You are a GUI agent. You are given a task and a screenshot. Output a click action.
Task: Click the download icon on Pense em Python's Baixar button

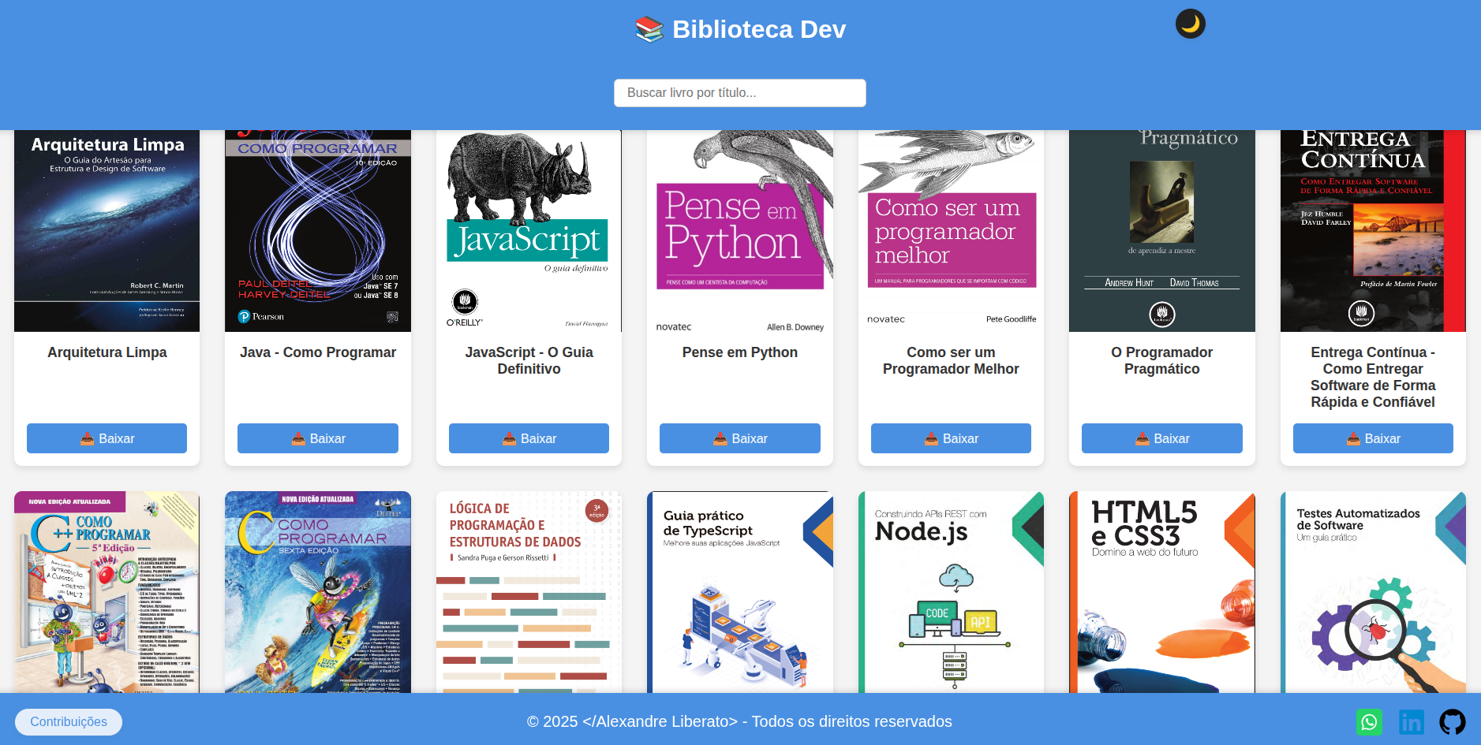pos(720,438)
